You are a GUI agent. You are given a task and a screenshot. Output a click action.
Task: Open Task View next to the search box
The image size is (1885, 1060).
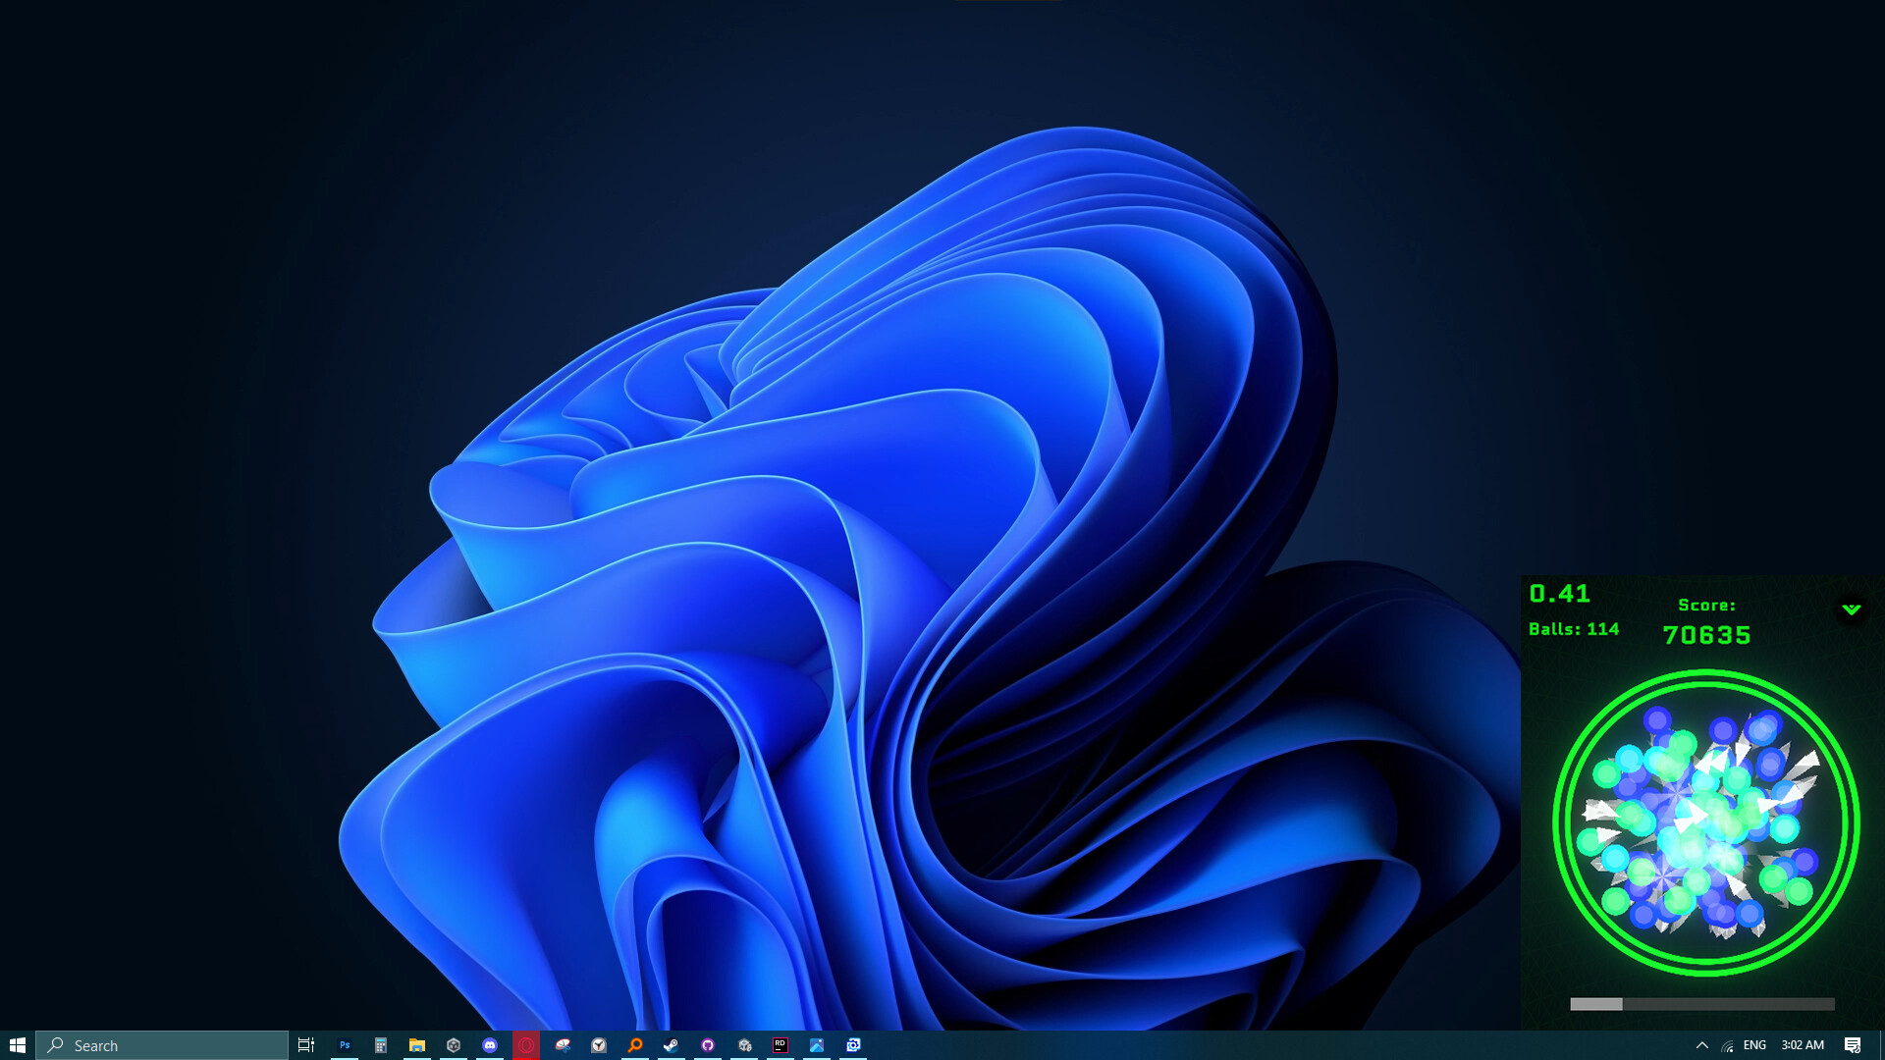click(x=305, y=1045)
